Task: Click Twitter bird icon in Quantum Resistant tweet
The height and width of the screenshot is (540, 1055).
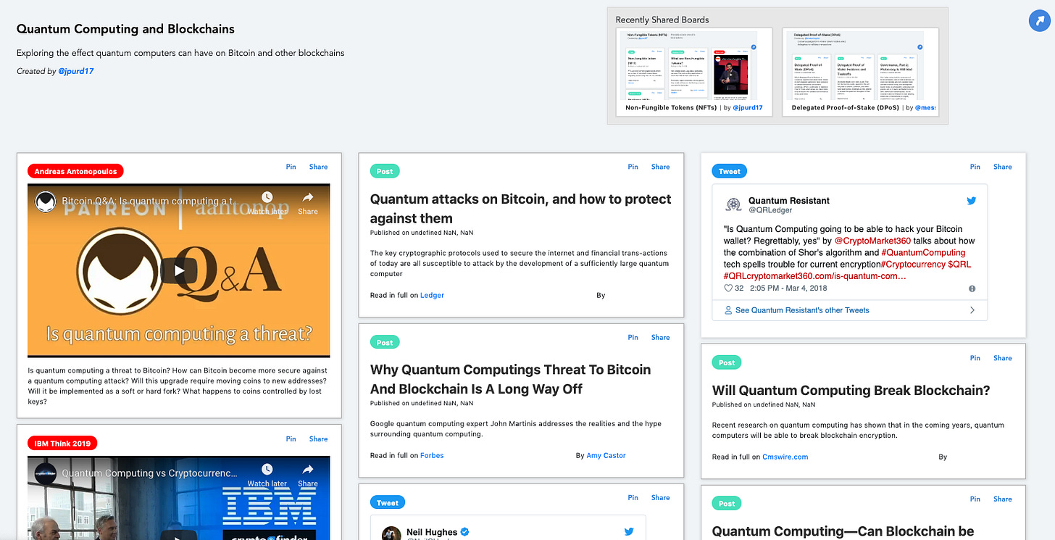Action: [x=972, y=201]
